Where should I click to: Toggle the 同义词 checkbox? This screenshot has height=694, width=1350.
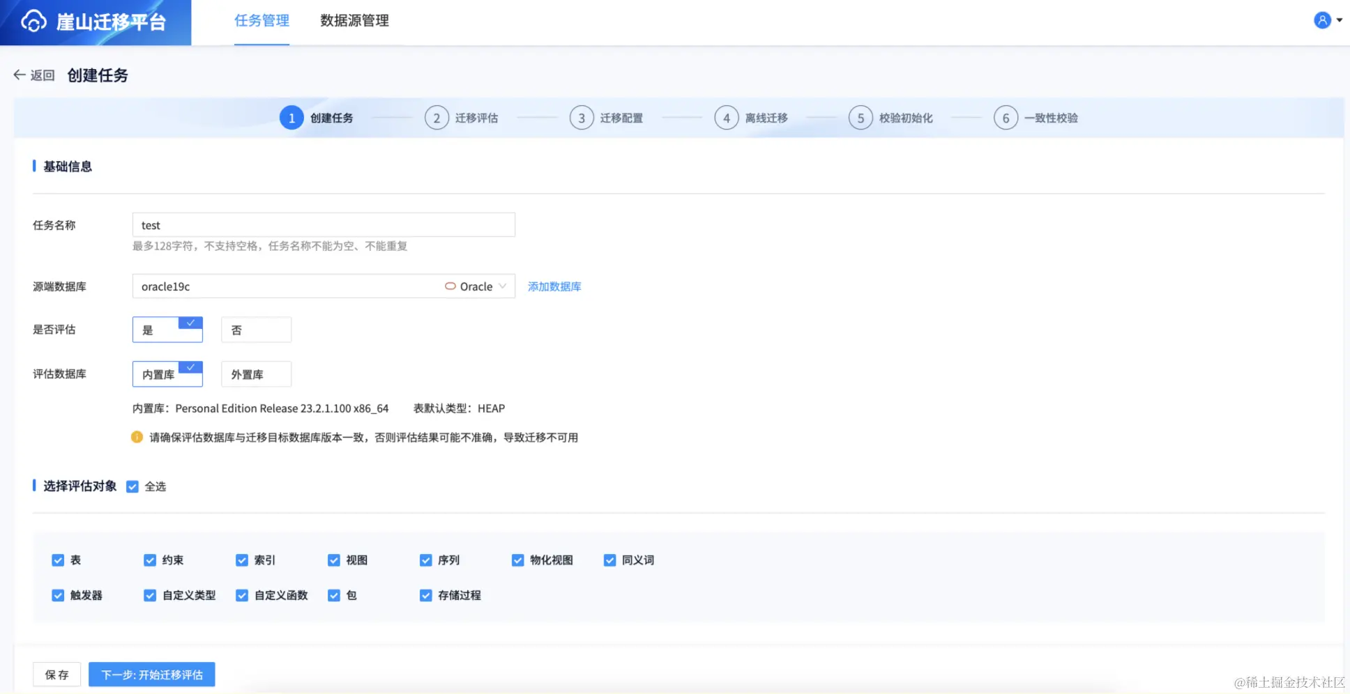[610, 560]
